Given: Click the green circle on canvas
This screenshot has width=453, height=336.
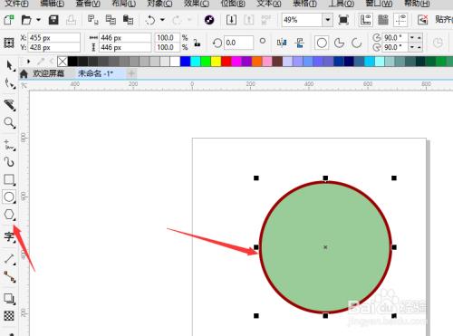Looking at the screenshot, I should pyautogui.click(x=325, y=247).
